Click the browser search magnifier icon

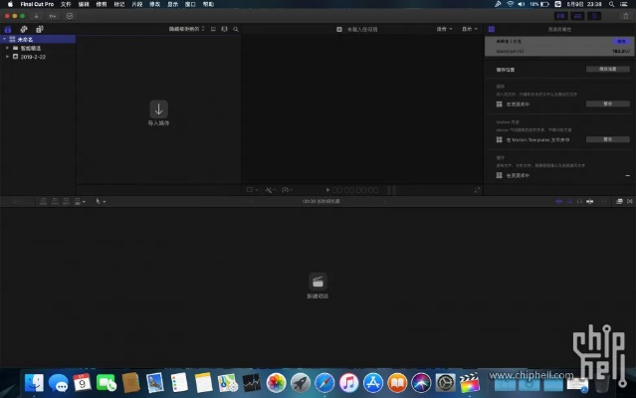point(235,29)
